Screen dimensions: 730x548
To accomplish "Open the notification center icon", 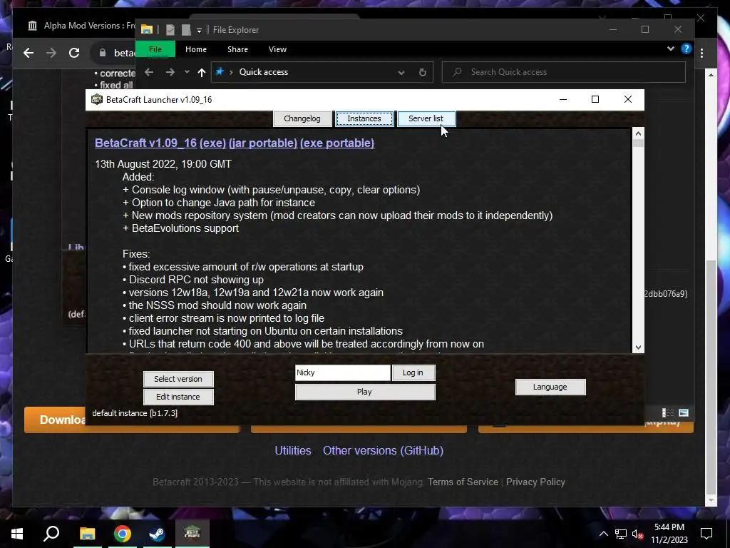I will 706,534.
